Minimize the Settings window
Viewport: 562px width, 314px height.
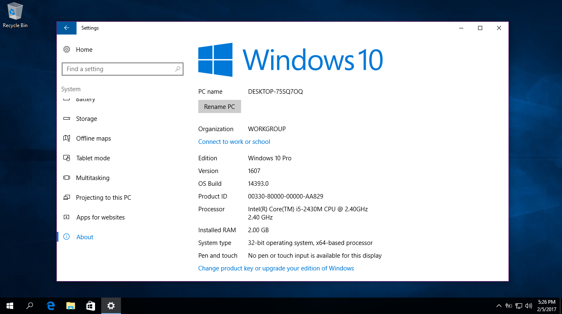point(461,28)
